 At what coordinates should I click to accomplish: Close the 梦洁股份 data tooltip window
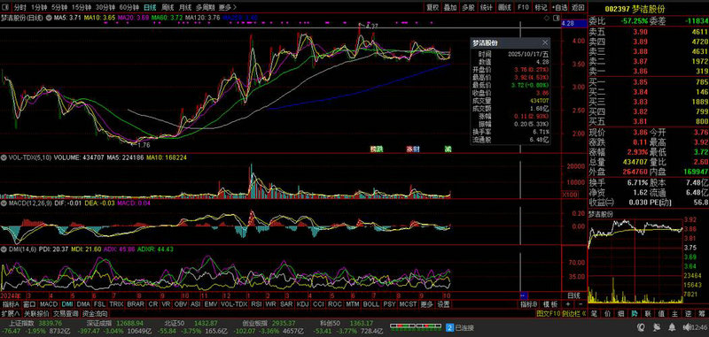tap(545, 42)
